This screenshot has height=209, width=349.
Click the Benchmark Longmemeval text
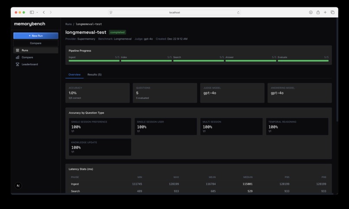[115, 39]
